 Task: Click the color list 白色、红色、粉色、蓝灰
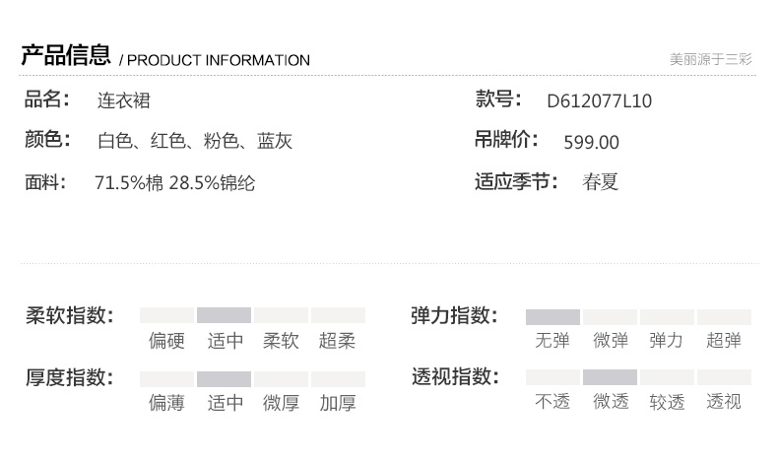pyautogui.click(x=195, y=141)
